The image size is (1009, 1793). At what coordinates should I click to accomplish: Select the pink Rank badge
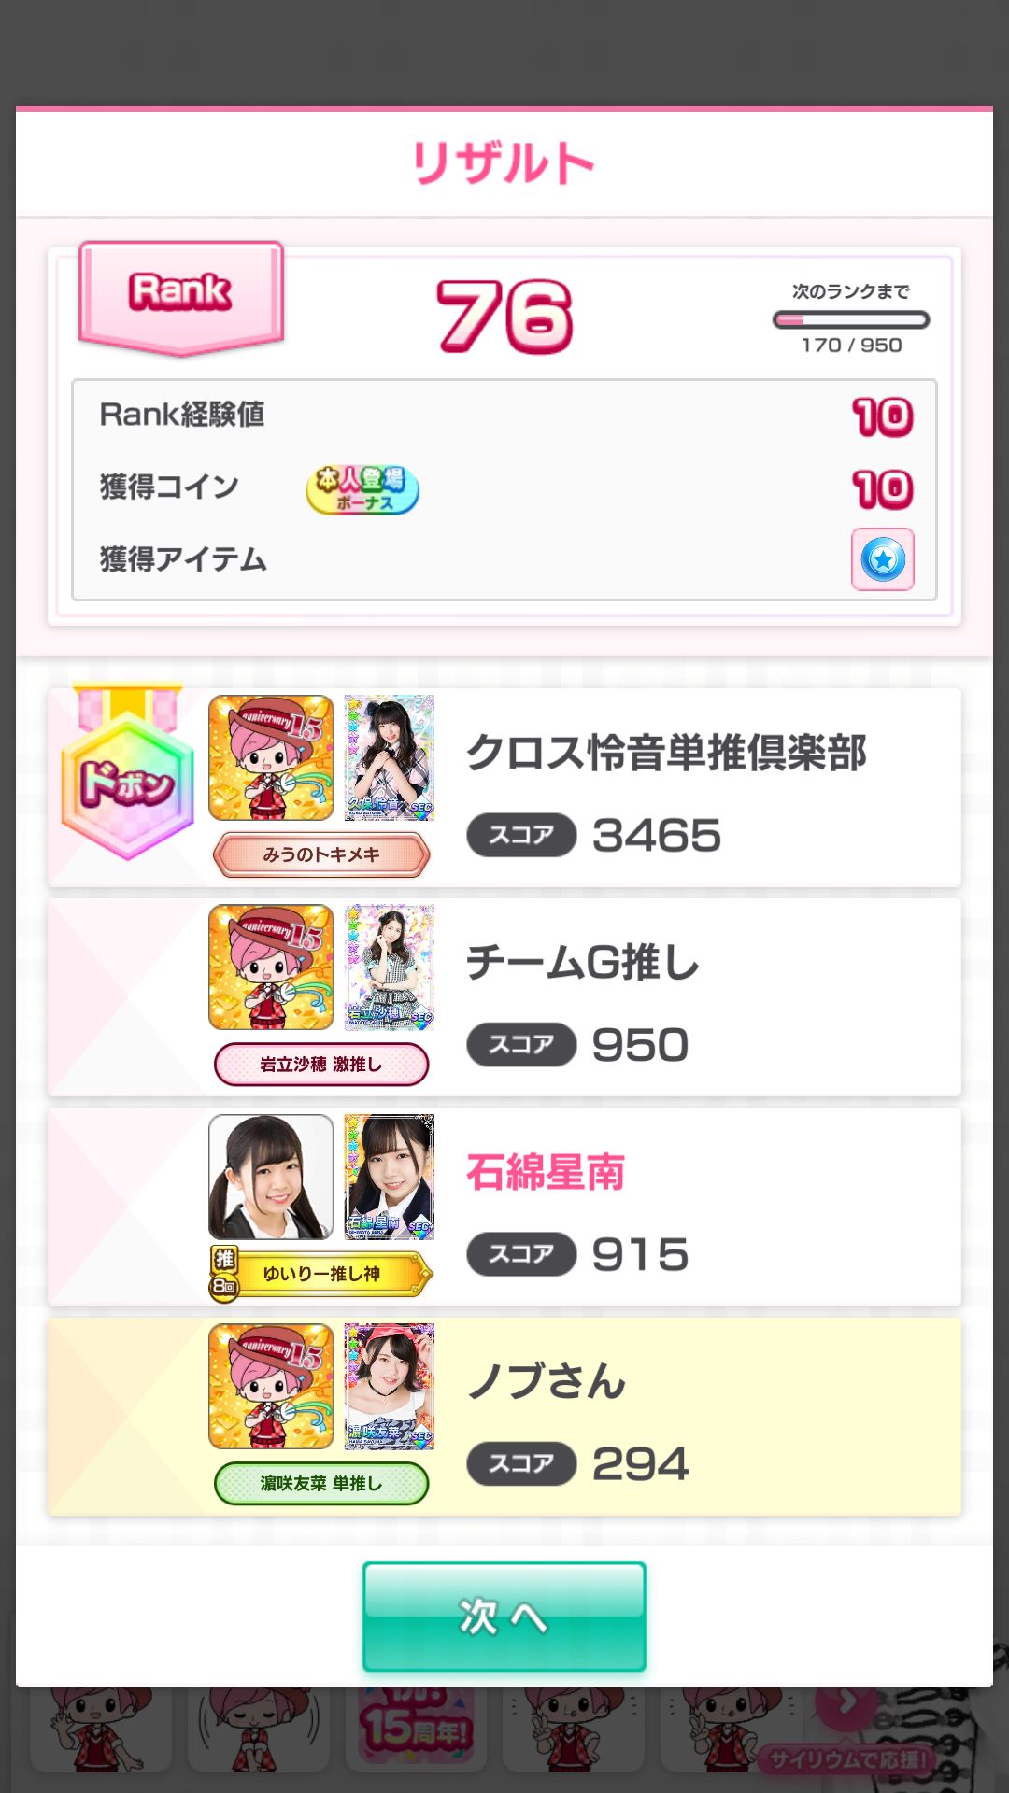[181, 298]
